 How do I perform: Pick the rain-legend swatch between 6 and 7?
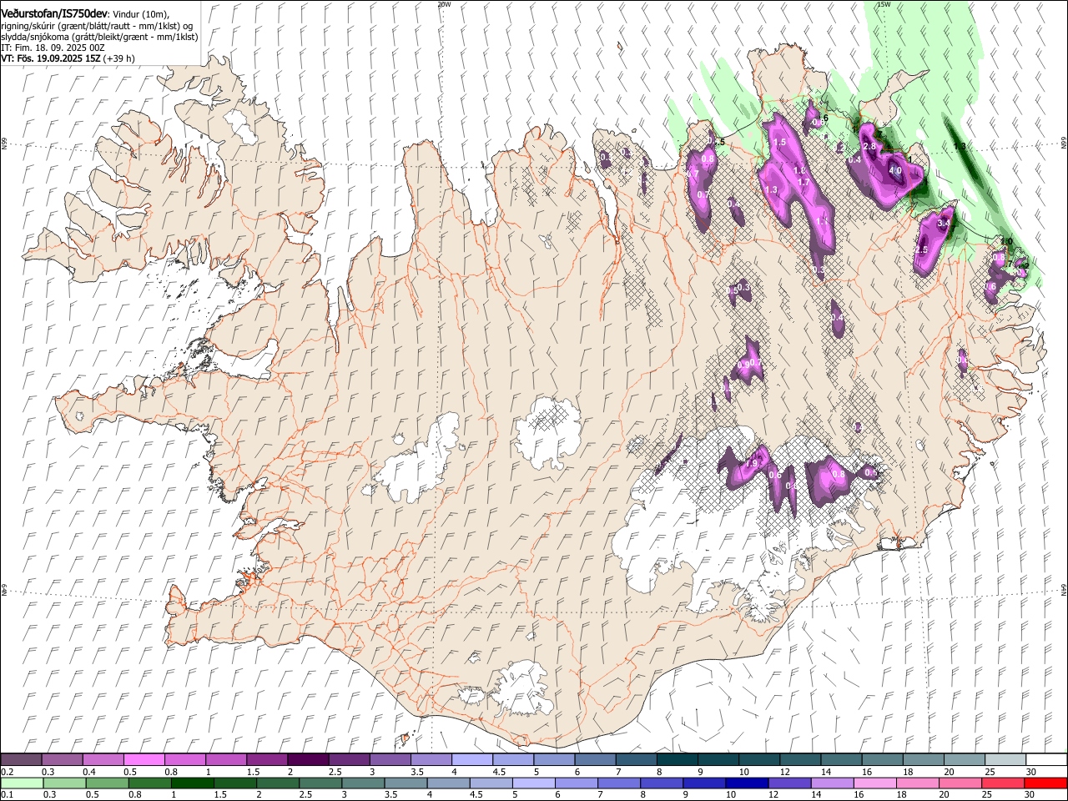point(575,783)
